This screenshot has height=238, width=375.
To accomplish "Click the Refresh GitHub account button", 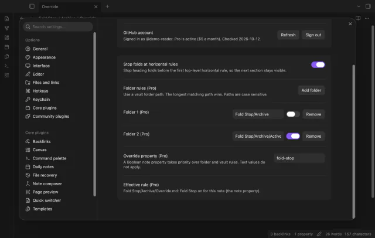I will 288,35.
